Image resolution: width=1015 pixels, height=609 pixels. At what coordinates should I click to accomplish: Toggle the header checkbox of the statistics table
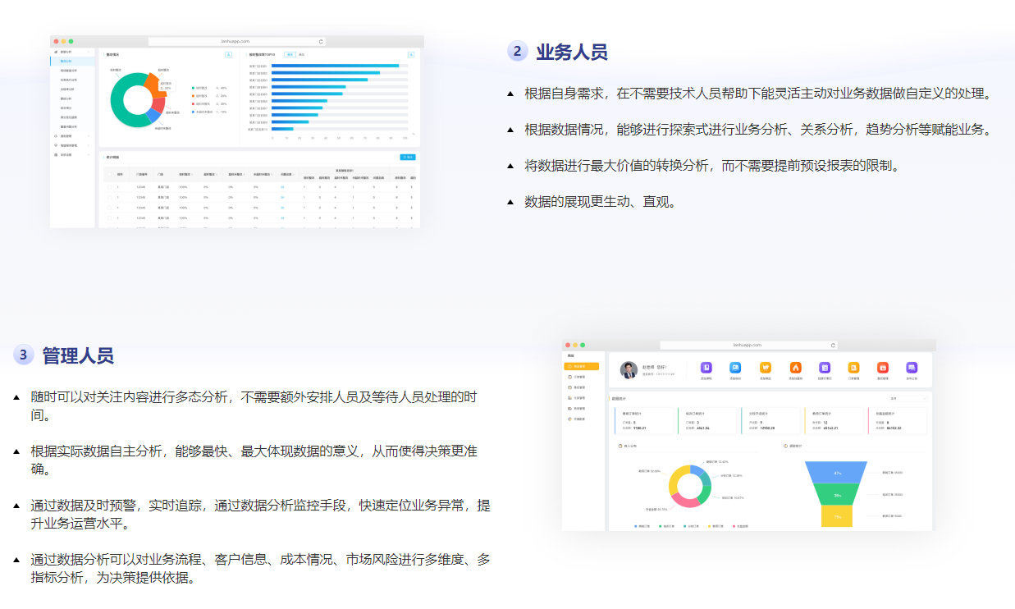(x=109, y=174)
